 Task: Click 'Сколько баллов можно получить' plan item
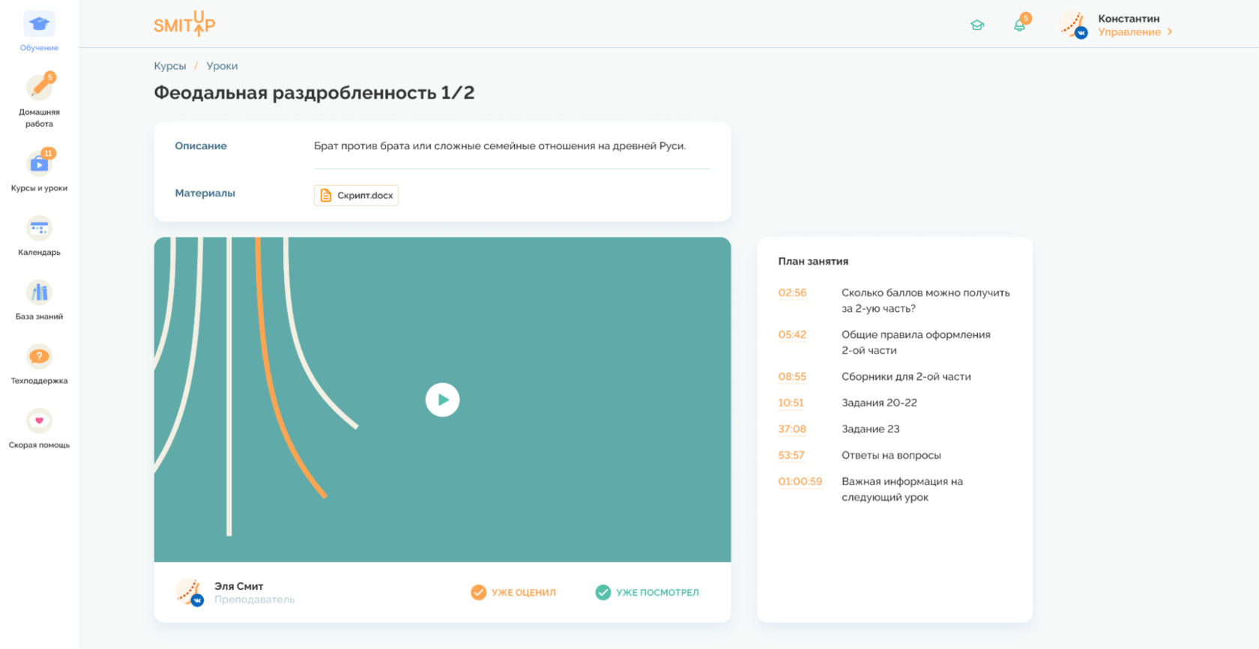(x=926, y=301)
